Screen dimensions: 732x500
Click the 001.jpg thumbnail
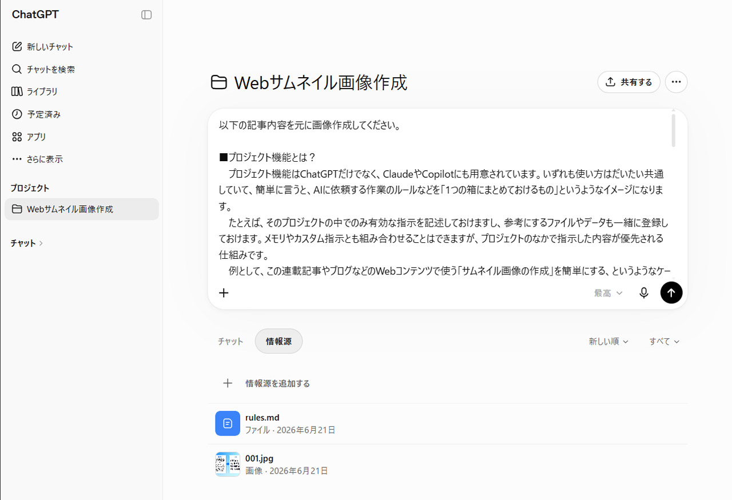[228, 465]
